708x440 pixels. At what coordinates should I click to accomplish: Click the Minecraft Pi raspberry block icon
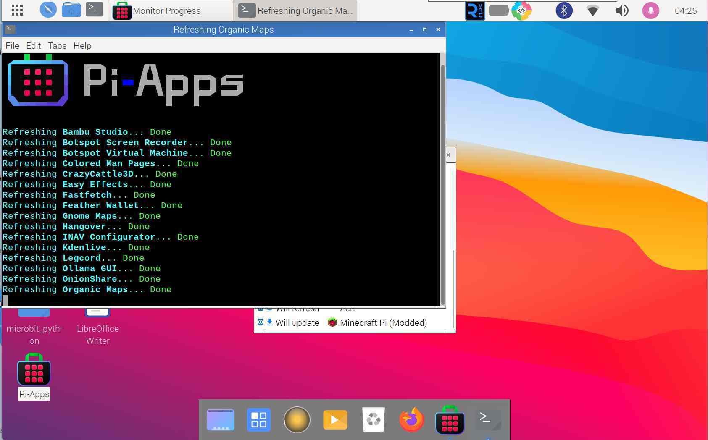[x=332, y=322]
